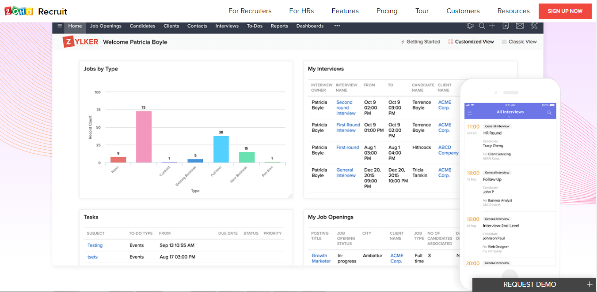Image resolution: width=597 pixels, height=292 pixels.
Task: Click the plus icon on Request Demo bar
Action: coord(589,285)
